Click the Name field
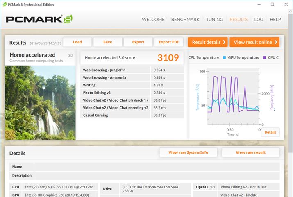 pos(157,167)
